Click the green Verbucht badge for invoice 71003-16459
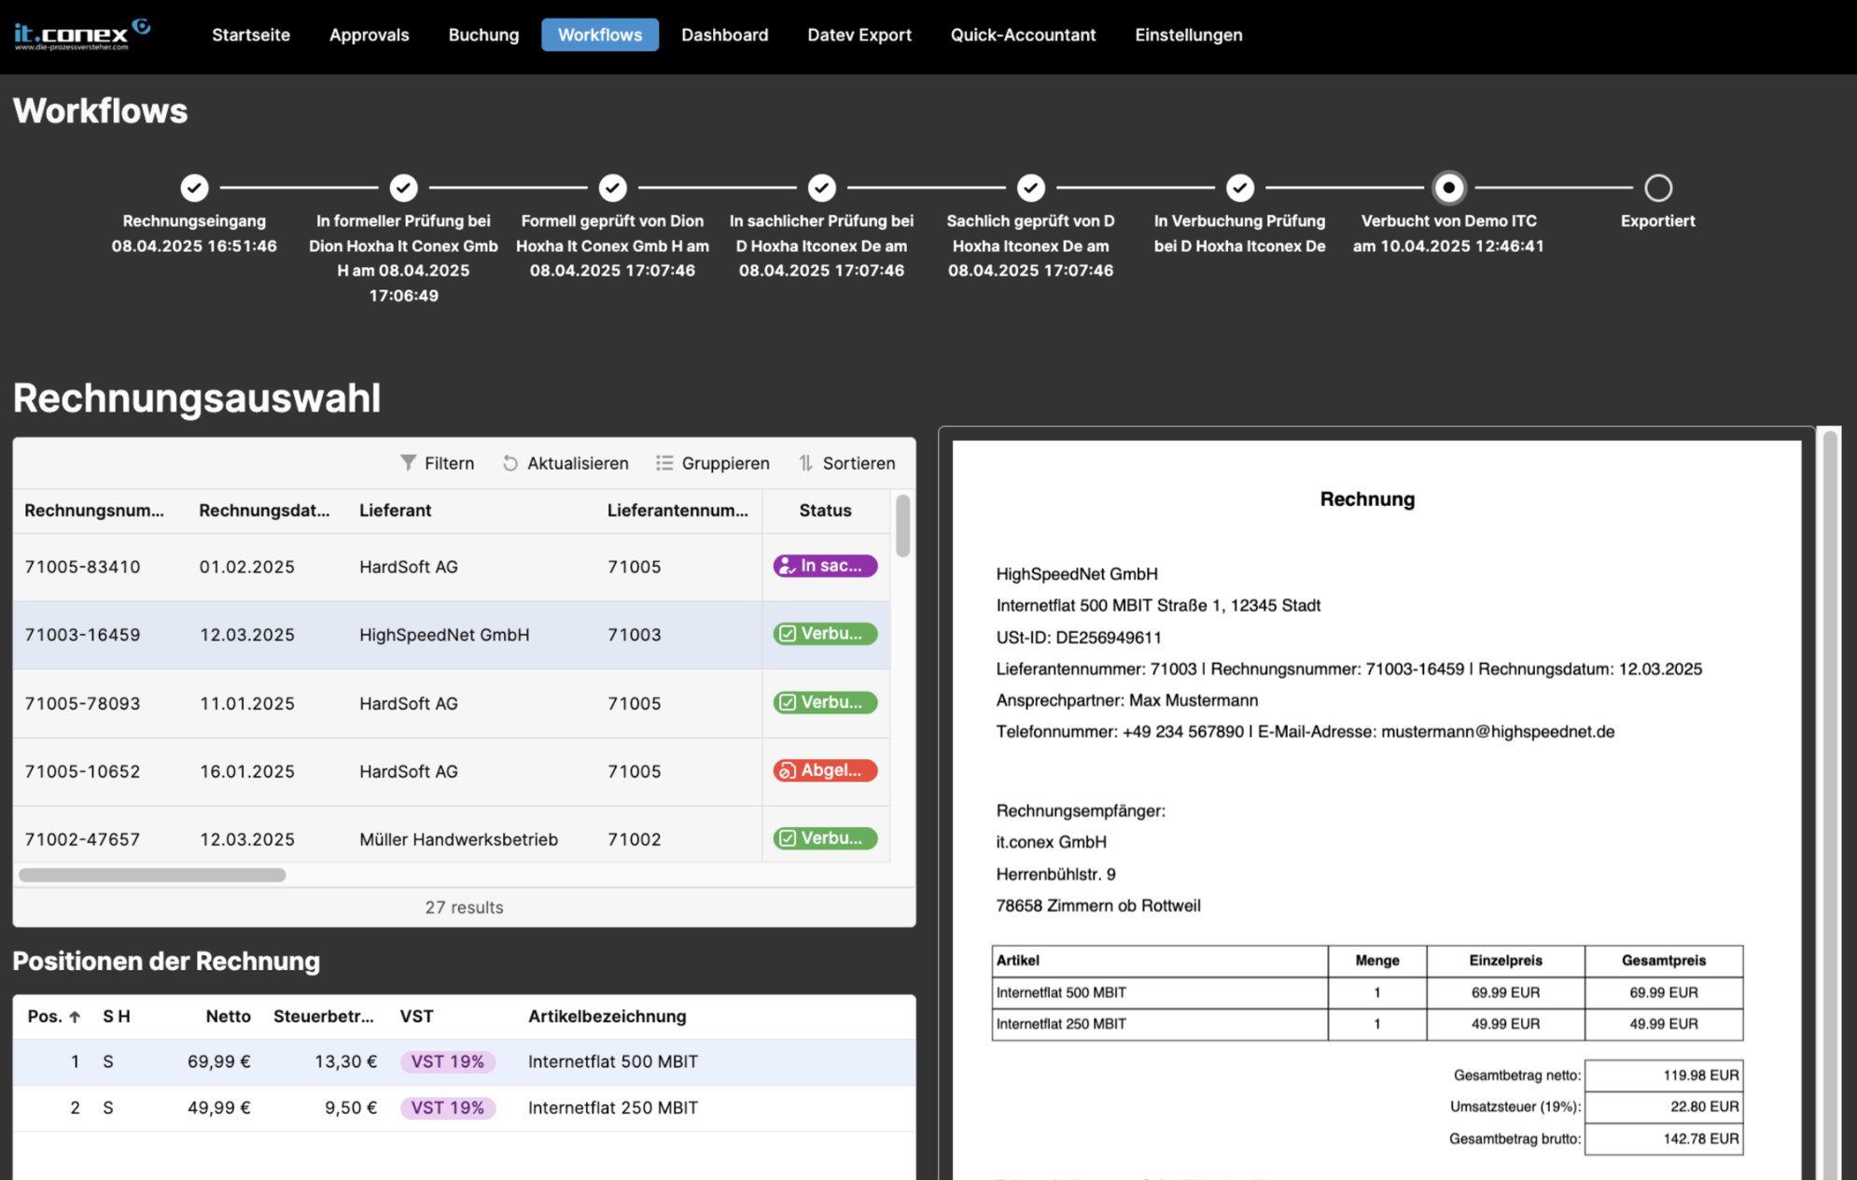 pos(825,634)
